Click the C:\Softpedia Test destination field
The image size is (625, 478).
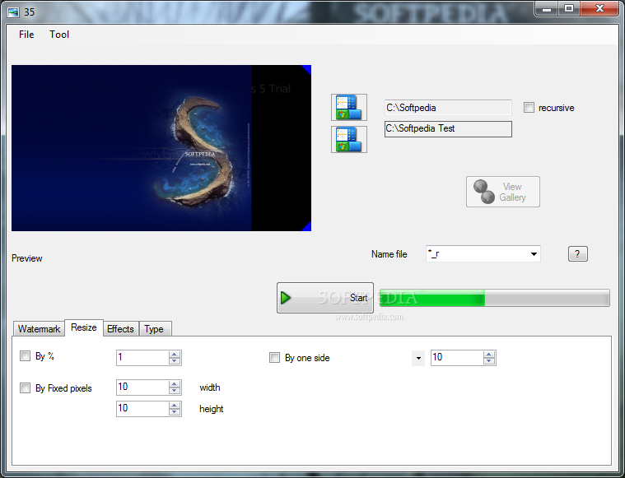(x=448, y=129)
